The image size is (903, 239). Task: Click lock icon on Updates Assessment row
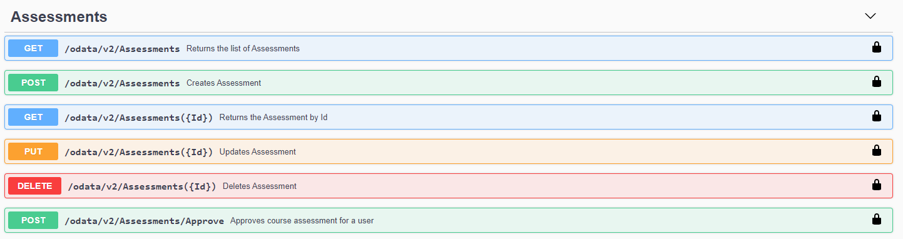click(877, 151)
